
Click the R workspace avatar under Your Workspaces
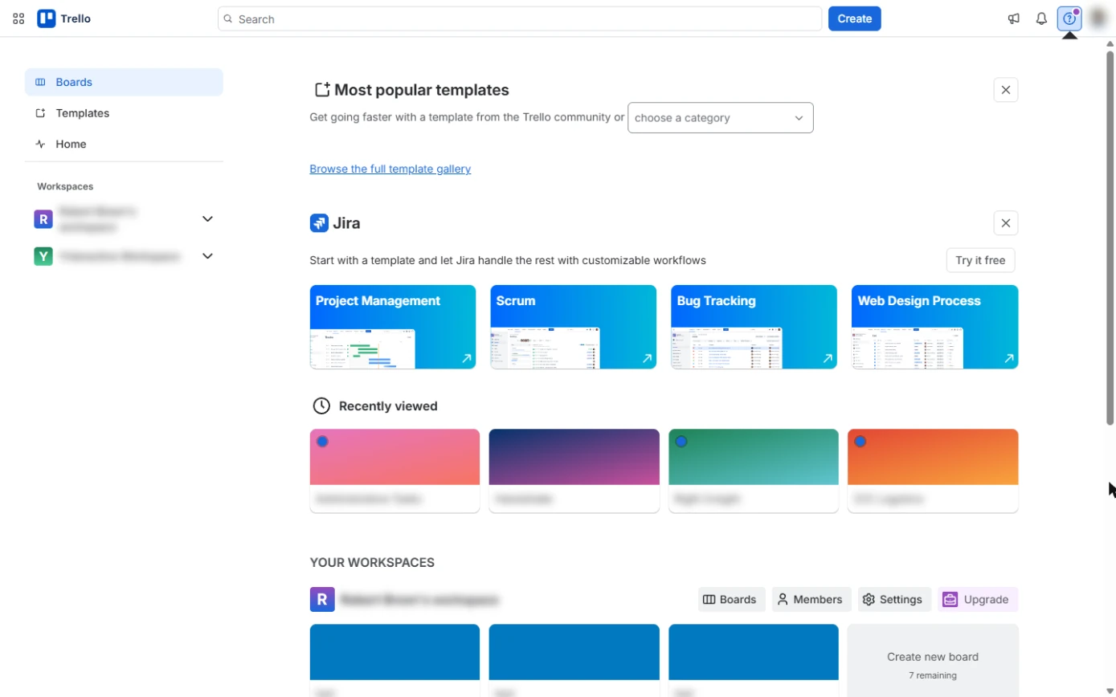click(x=322, y=599)
